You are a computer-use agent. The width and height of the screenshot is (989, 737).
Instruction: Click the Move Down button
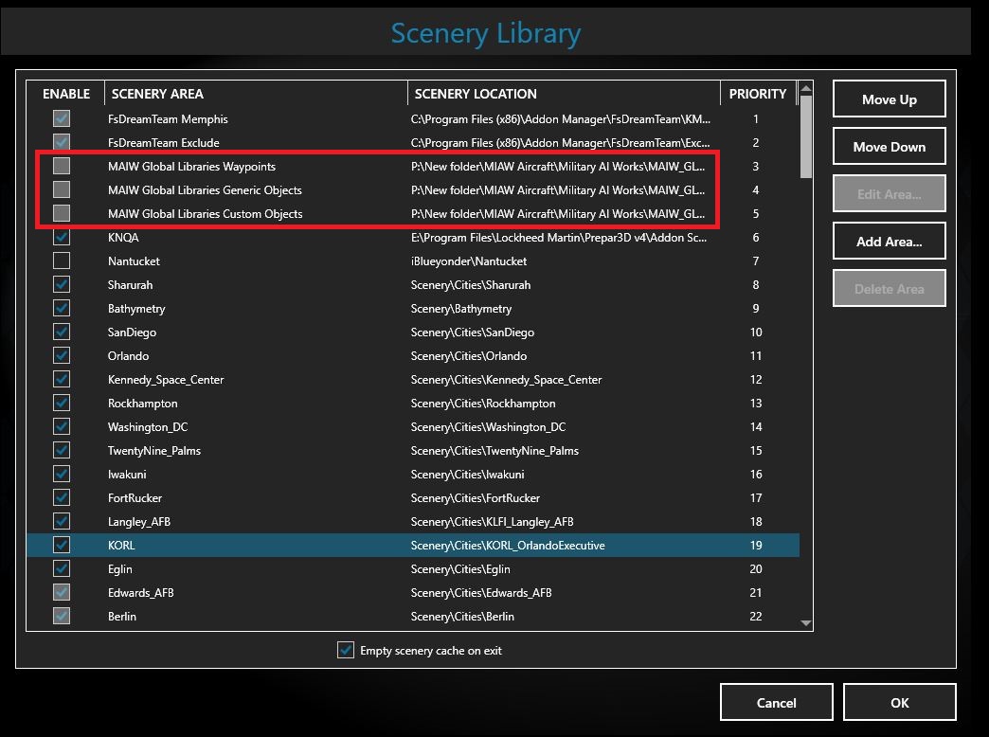889,147
